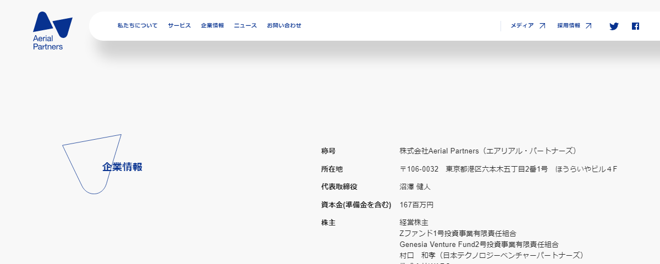Open the Twitter icon link
Screen dimensions: 660x264
[614, 26]
